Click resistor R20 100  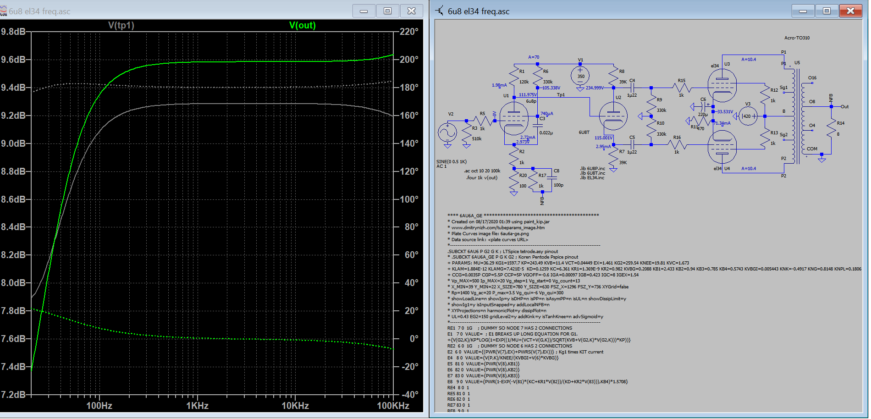click(514, 181)
